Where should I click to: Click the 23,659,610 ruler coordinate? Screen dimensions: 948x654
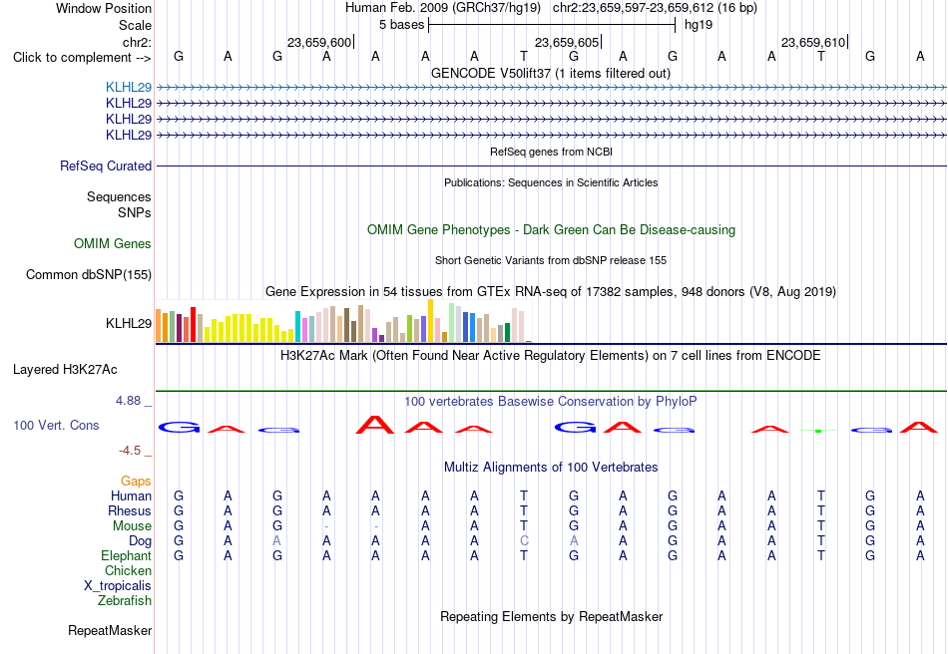813,42
